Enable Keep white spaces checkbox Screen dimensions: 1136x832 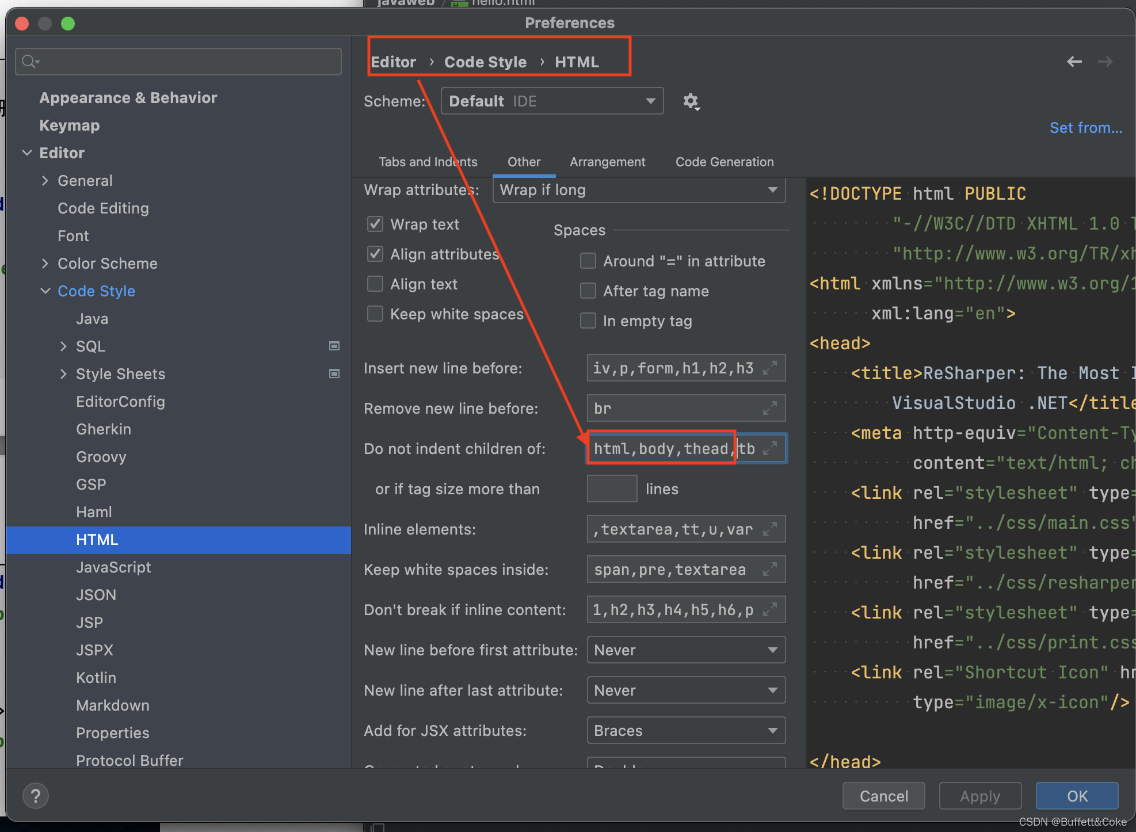(x=375, y=314)
